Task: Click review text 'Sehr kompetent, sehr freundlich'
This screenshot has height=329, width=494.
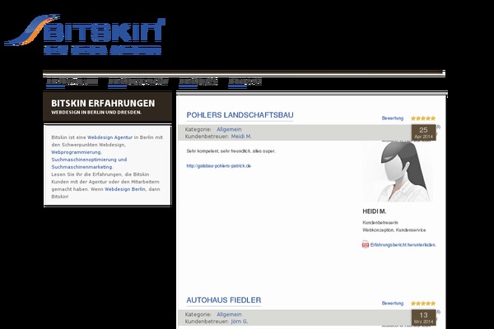Action: 231,151
